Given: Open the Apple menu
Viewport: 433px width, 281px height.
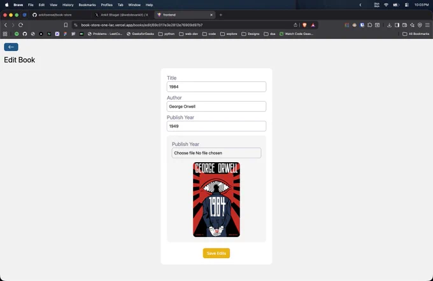Looking at the screenshot, I should click(6, 4).
